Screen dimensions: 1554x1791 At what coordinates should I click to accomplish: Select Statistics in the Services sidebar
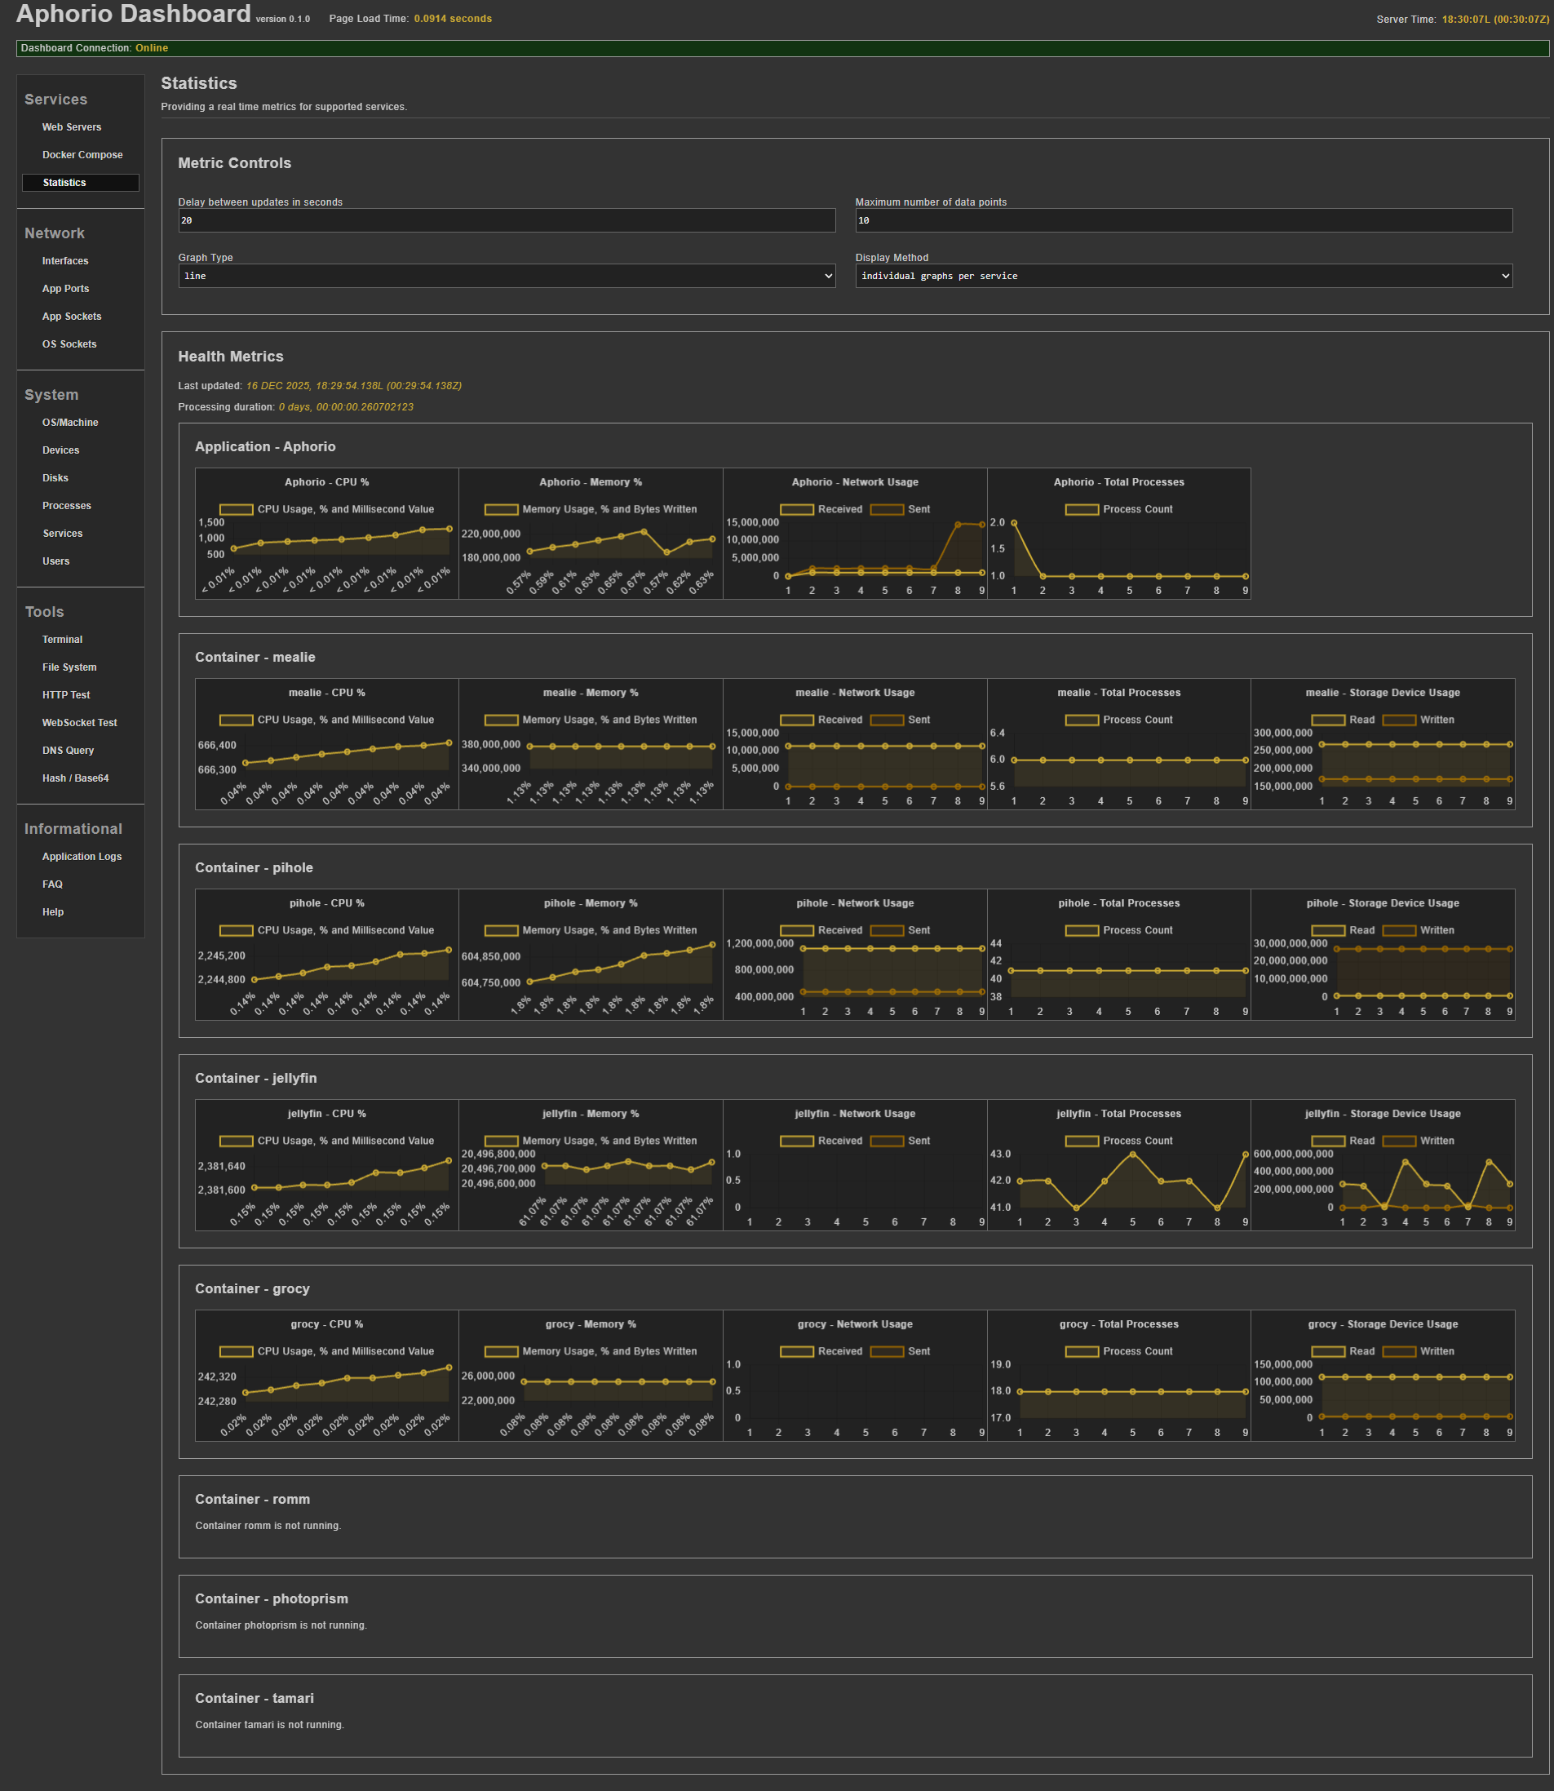pos(64,183)
